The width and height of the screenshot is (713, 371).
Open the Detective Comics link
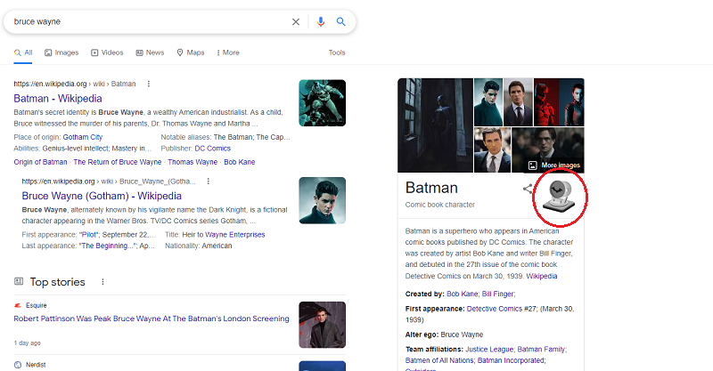pos(495,309)
